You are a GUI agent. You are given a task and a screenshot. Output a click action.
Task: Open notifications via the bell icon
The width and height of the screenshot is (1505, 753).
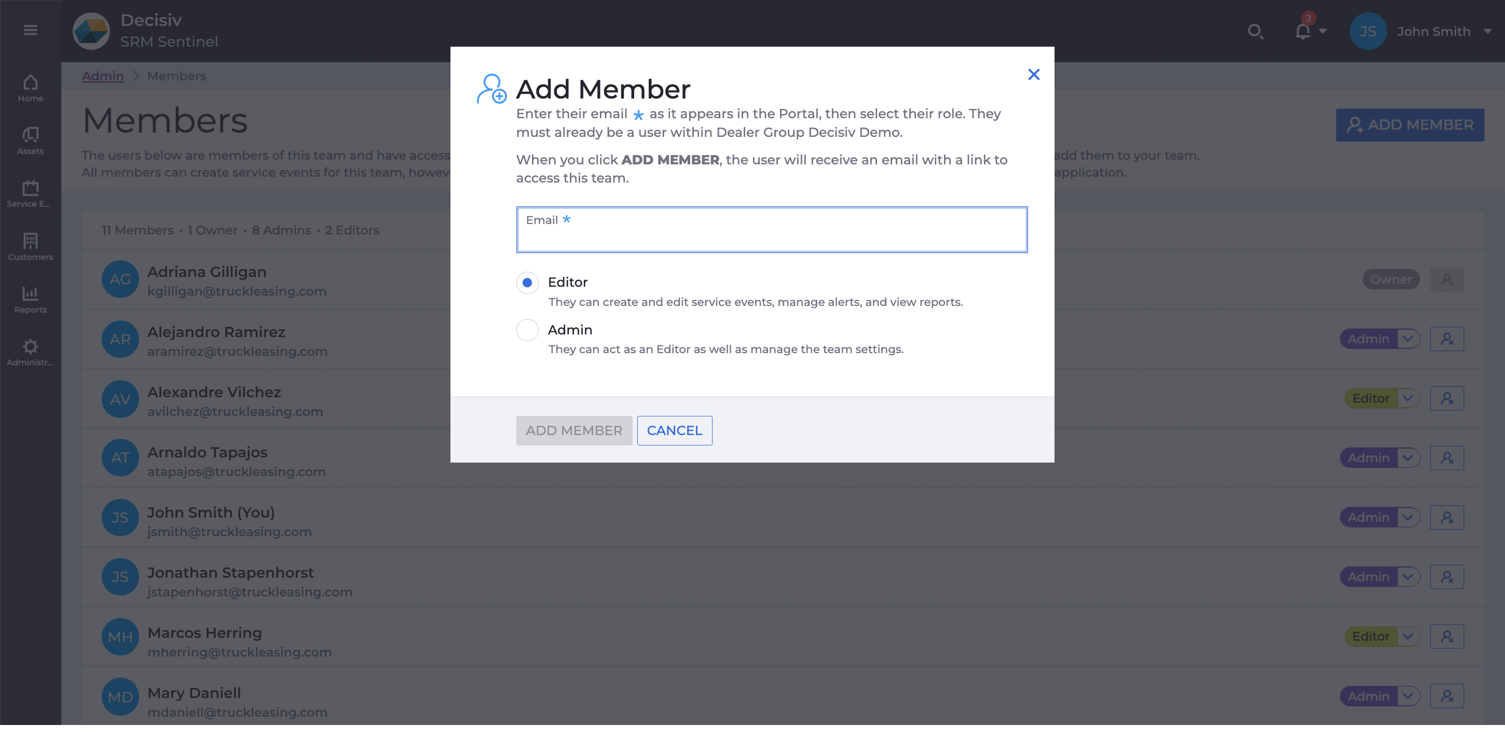click(1302, 31)
